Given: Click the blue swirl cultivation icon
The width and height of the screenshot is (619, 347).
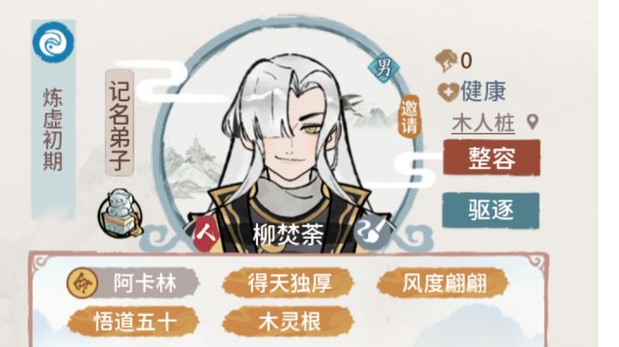Looking at the screenshot, I should (53, 43).
